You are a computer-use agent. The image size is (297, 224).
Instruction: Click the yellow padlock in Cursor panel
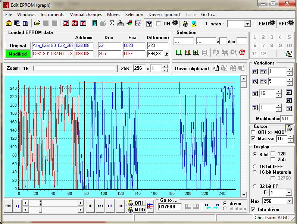[x=289, y=128]
